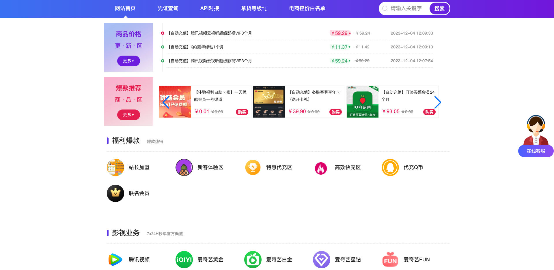The height and width of the screenshot is (270, 554).
Task: Select the 腾讯视频 service icon
Action: click(115, 259)
